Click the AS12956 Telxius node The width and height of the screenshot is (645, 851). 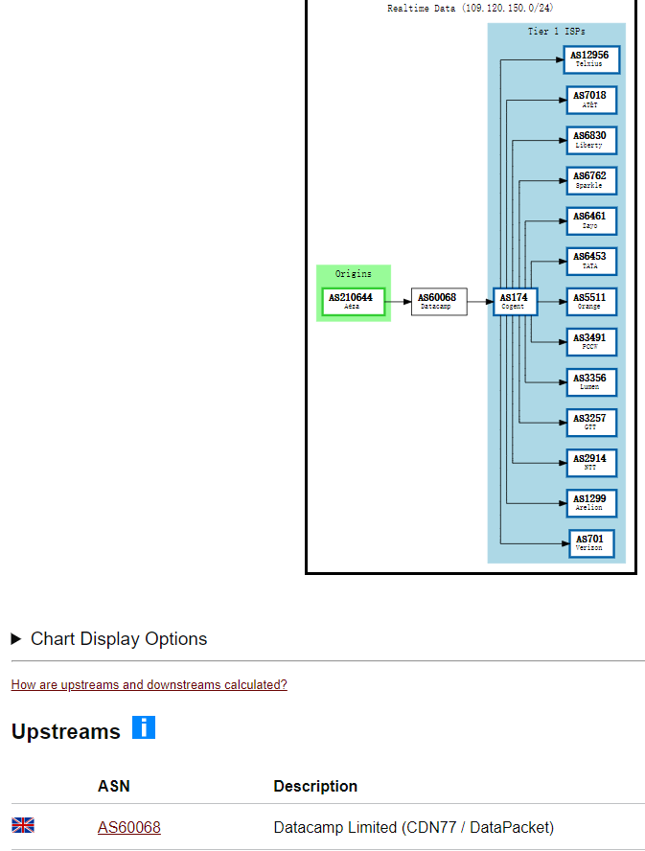pos(591,59)
